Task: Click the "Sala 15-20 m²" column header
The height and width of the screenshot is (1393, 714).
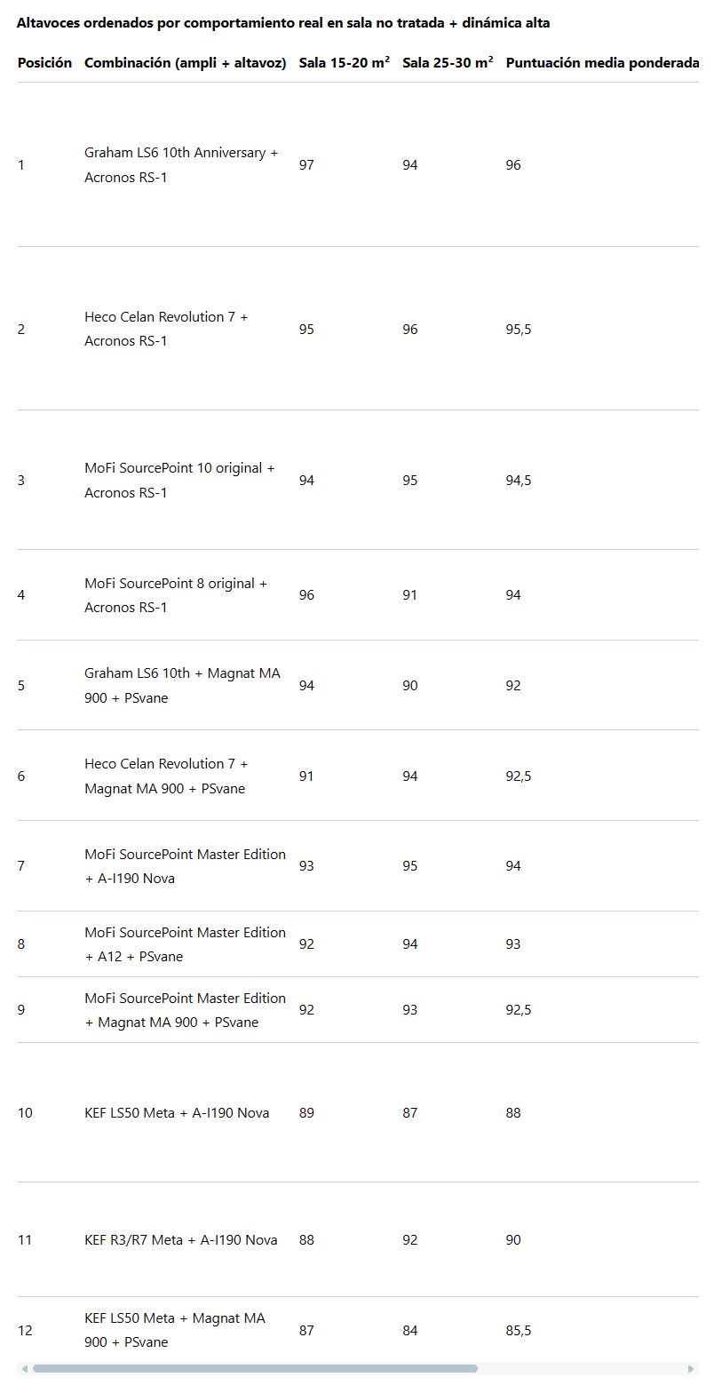Action: click(344, 63)
